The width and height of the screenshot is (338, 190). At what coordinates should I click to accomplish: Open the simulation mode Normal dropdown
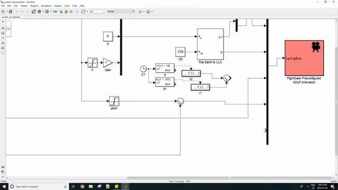coord(121,12)
